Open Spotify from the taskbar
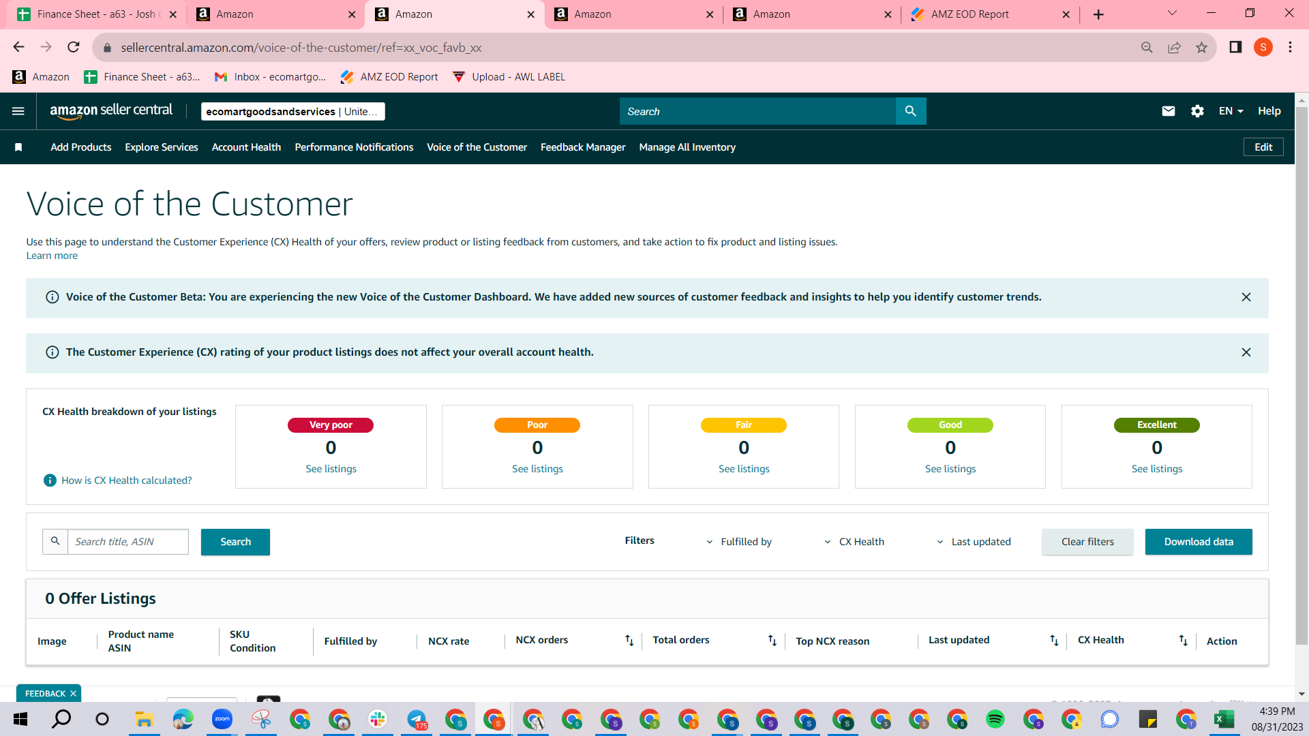Image resolution: width=1309 pixels, height=736 pixels. (995, 719)
